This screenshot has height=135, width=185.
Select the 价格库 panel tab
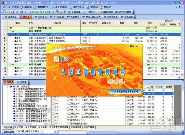[22, 82]
